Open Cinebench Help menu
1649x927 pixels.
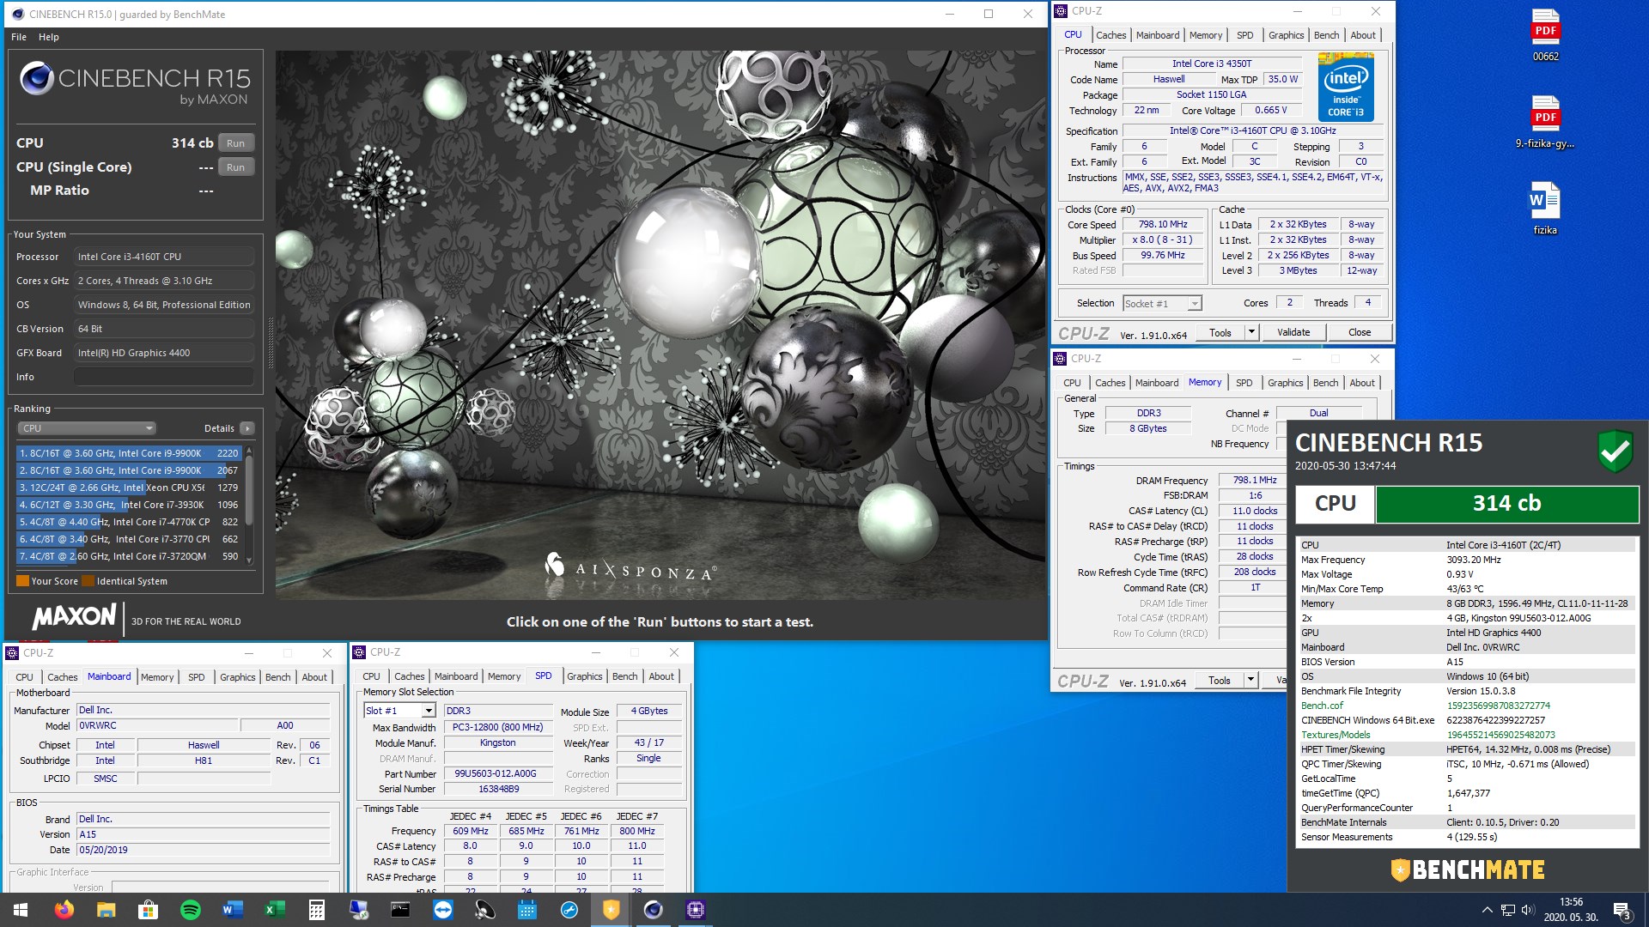point(49,37)
